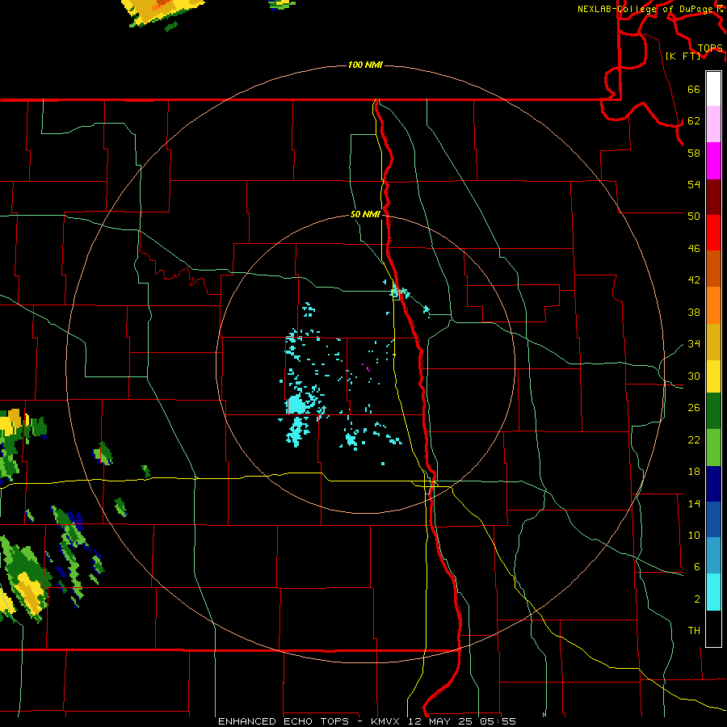
Task: Click the "58" legend label
Action: [x=694, y=153]
